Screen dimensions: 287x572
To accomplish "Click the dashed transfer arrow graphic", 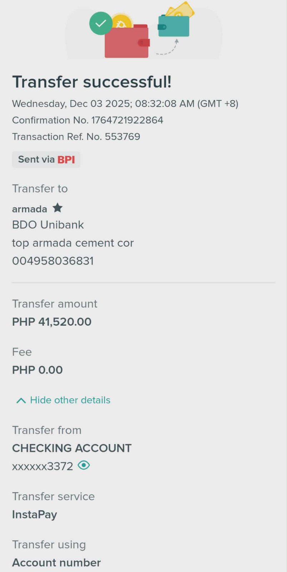I will [x=168, y=49].
